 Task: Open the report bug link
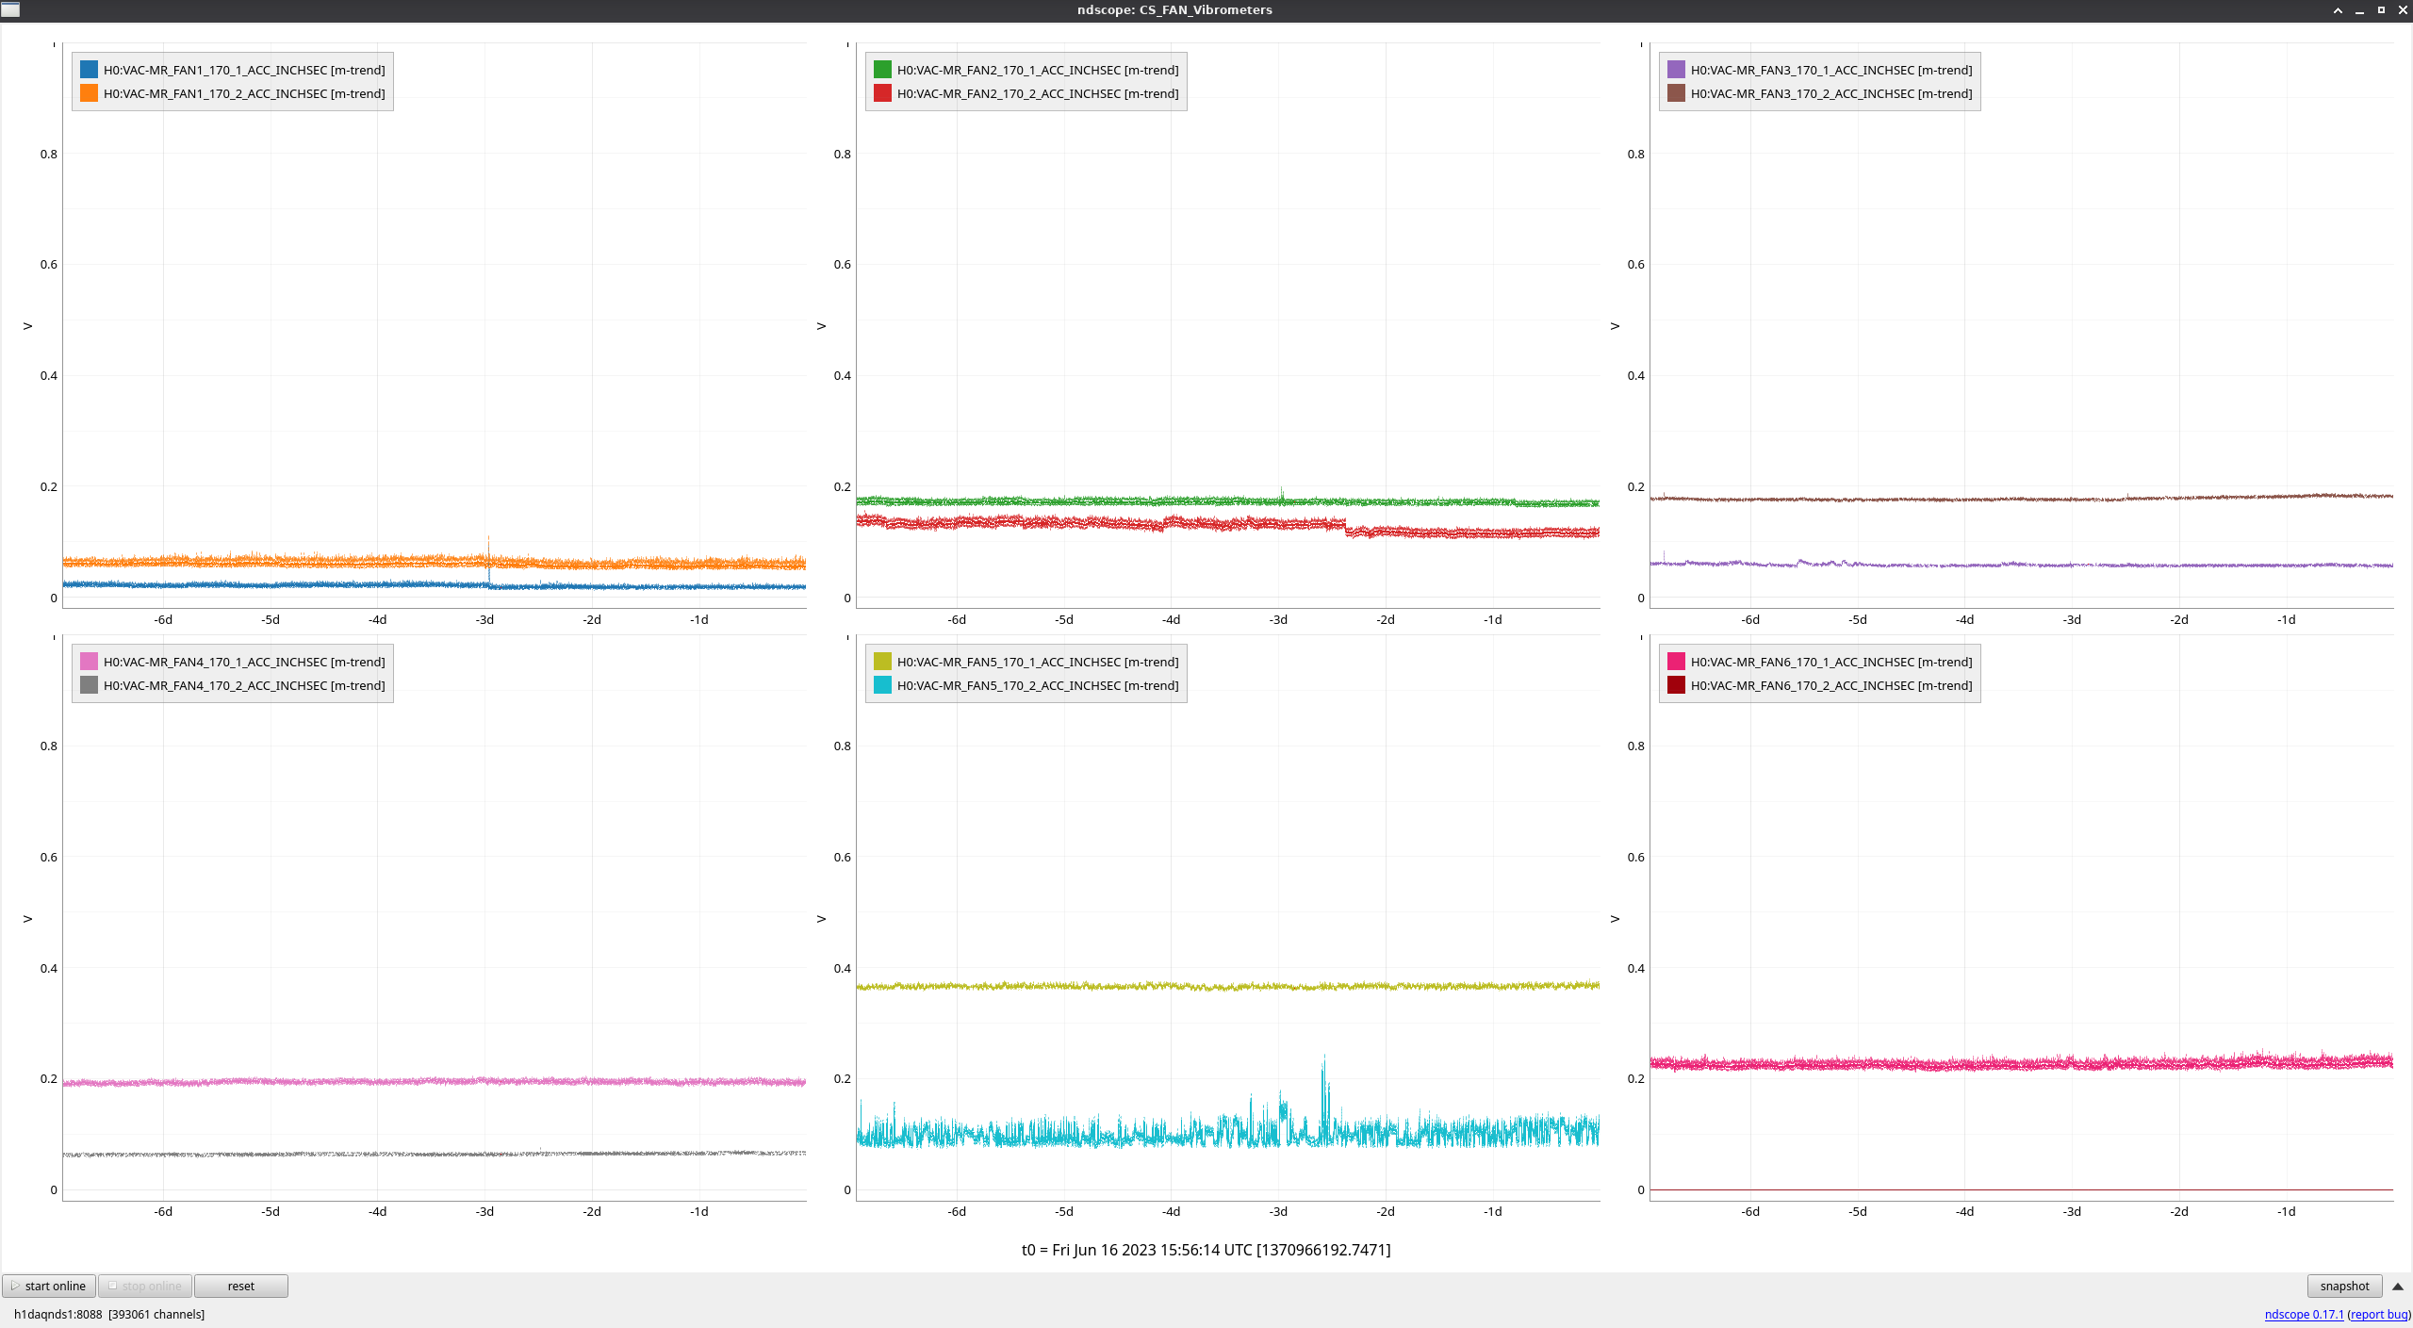point(2379,1314)
